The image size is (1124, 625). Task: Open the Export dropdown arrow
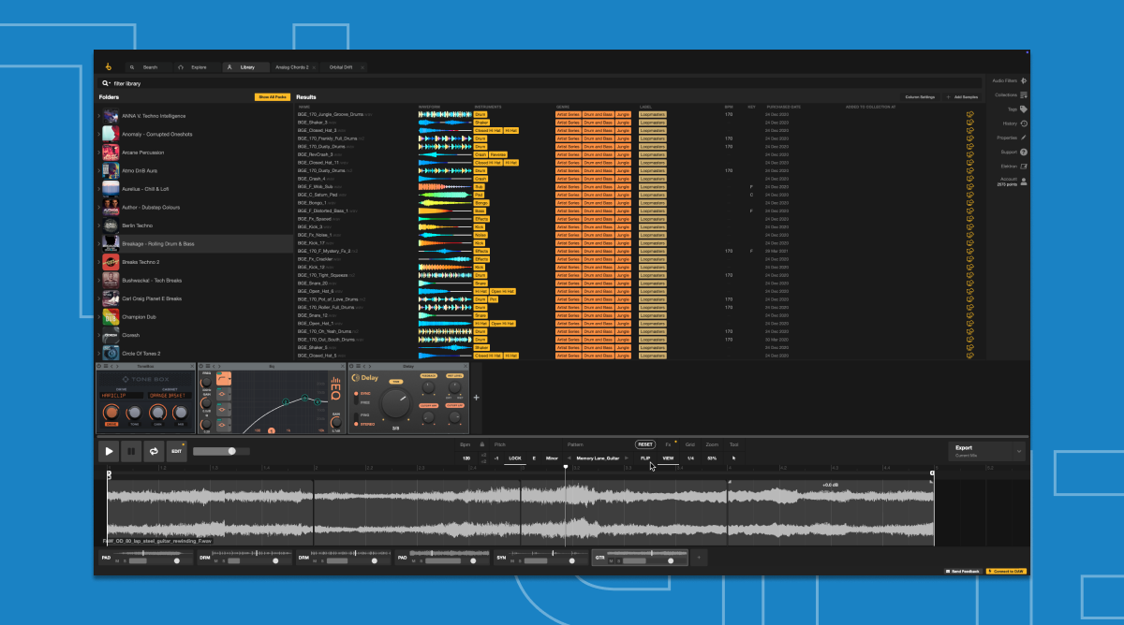point(1018,451)
